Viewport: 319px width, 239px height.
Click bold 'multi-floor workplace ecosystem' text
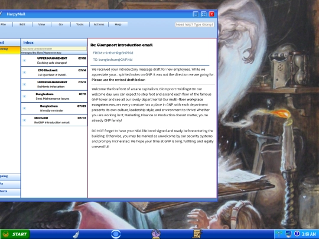147,102
